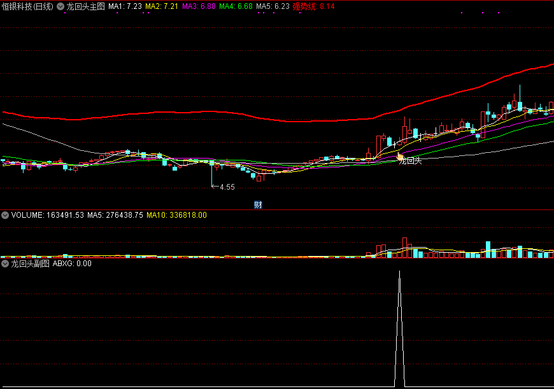Click the 龙回头 signal label on chart
The width and height of the screenshot is (554, 389).
(410, 161)
